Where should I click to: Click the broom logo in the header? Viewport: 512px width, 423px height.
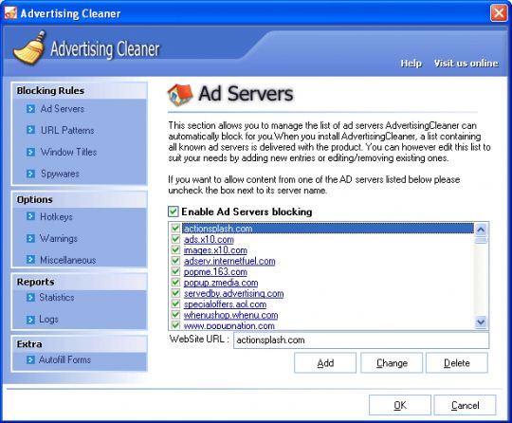29,48
